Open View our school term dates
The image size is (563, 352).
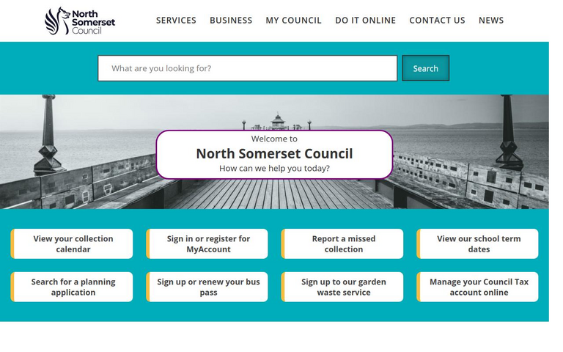[x=477, y=244]
